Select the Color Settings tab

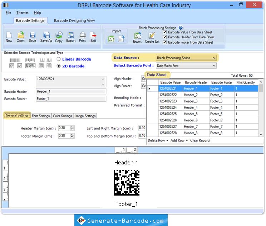(x=63, y=116)
